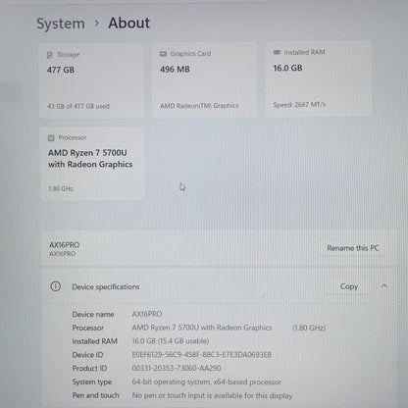Image resolution: width=408 pixels, height=408 pixels.
Task: Click the '(1.80 GHz)' text in specifications
Action: 309,328
